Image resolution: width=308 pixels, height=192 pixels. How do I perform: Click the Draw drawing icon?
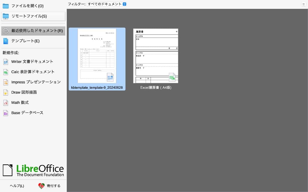(6, 92)
